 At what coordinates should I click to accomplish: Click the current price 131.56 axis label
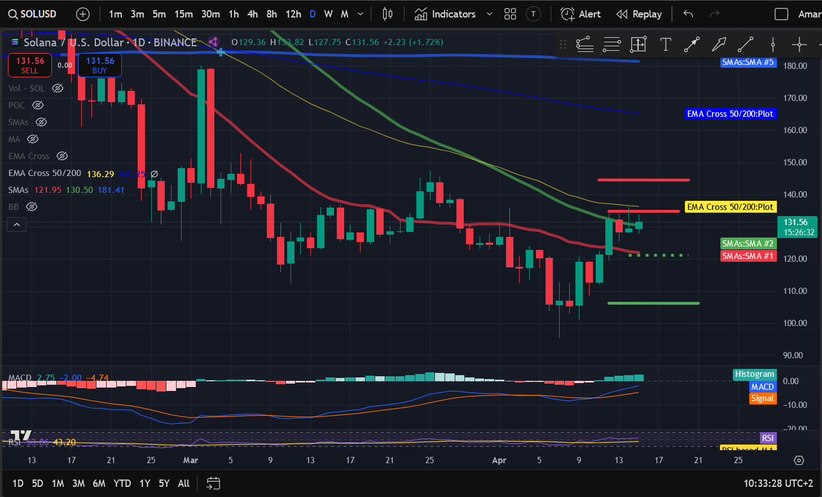[x=797, y=227]
